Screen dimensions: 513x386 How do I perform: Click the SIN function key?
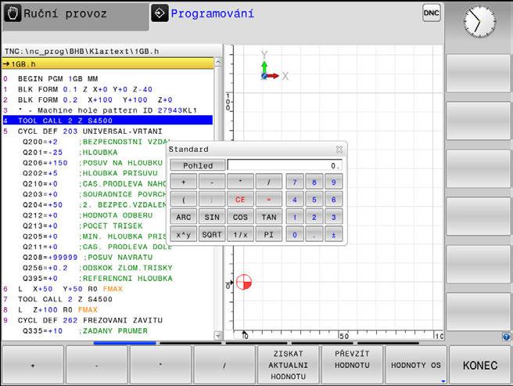point(212,217)
